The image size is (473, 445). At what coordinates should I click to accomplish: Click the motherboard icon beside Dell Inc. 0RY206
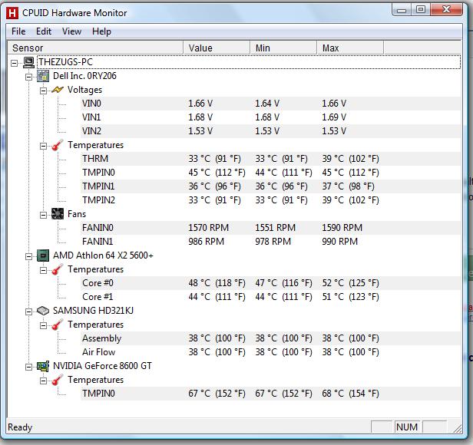point(43,76)
